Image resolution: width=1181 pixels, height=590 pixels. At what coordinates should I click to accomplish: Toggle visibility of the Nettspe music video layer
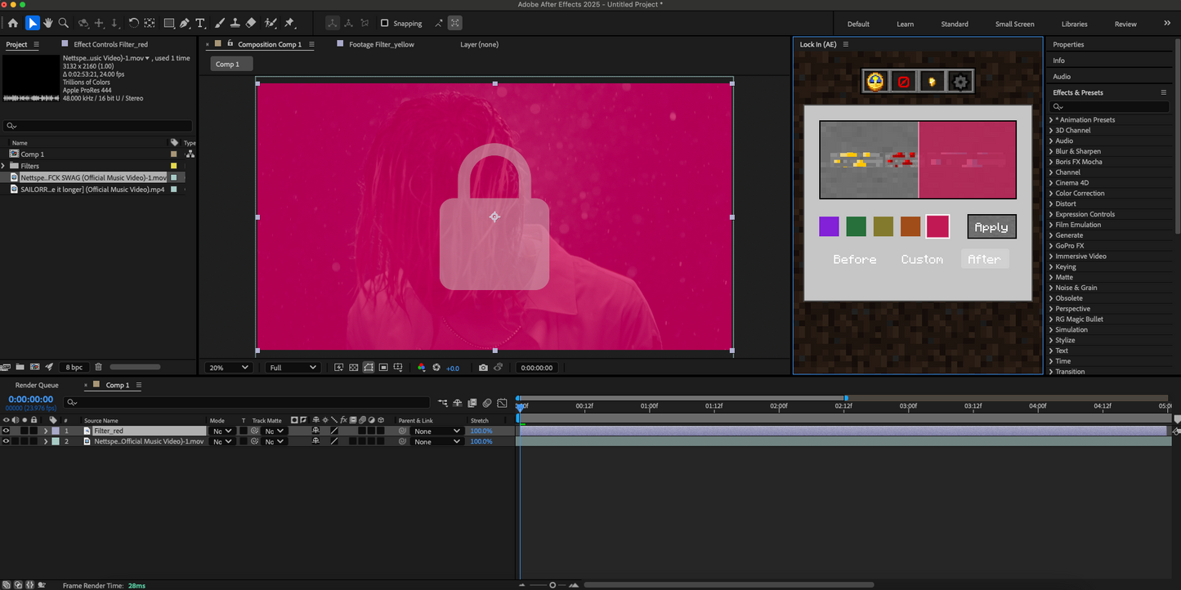[6, 441]
